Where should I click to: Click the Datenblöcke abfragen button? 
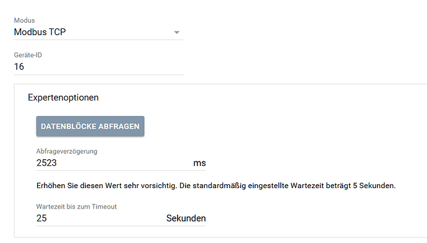[x=90, y=126]
